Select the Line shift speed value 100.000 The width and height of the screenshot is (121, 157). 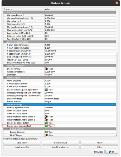point(49,57)
